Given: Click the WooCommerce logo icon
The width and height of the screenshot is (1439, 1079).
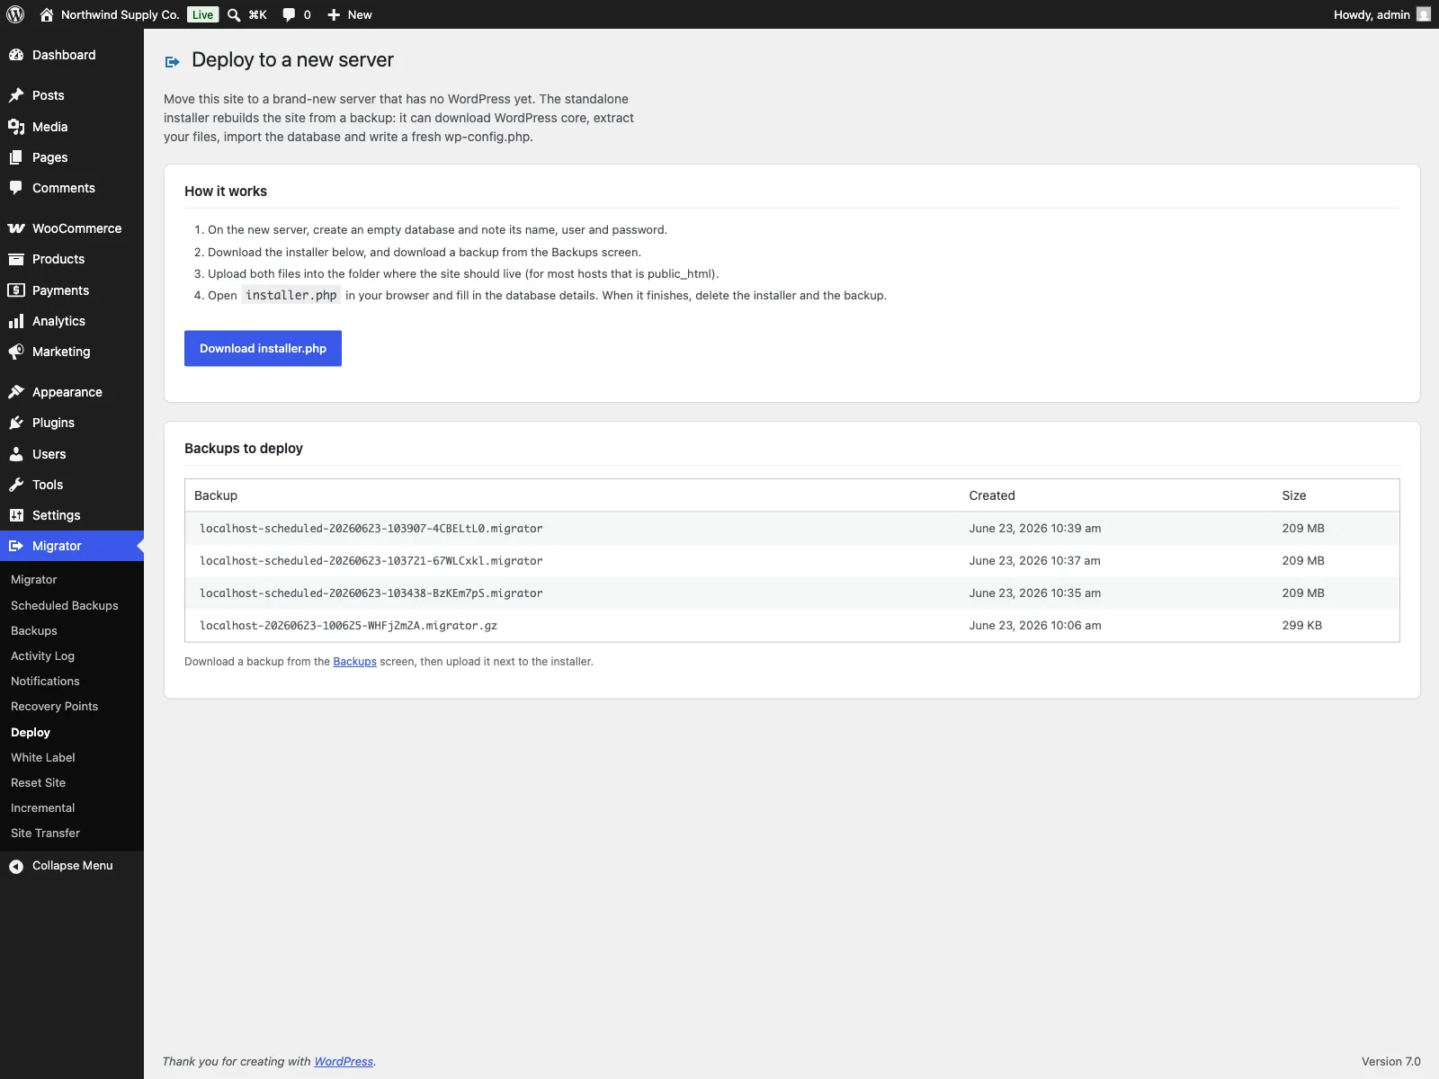Looking at the screenshot, I should tap(16, 228).
